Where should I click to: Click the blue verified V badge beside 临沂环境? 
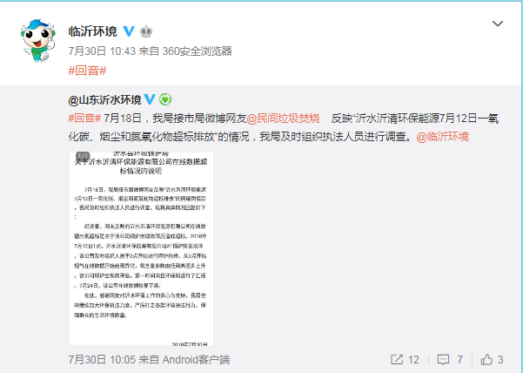(129, 31)
